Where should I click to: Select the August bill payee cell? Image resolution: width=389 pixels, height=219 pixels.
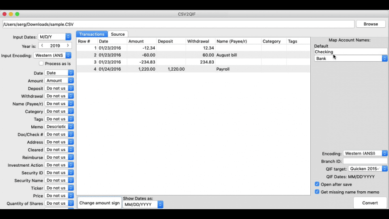238,55
